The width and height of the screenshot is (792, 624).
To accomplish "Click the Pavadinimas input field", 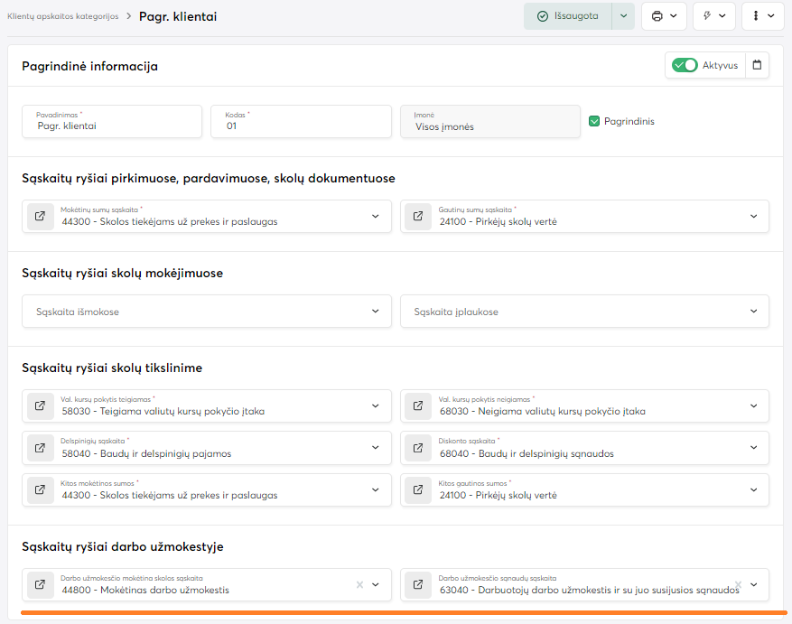I will (112, 126).
